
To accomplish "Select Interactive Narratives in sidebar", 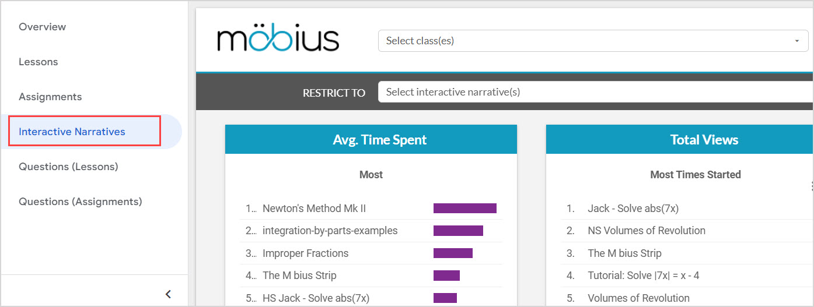I will [x=72, y=132].
